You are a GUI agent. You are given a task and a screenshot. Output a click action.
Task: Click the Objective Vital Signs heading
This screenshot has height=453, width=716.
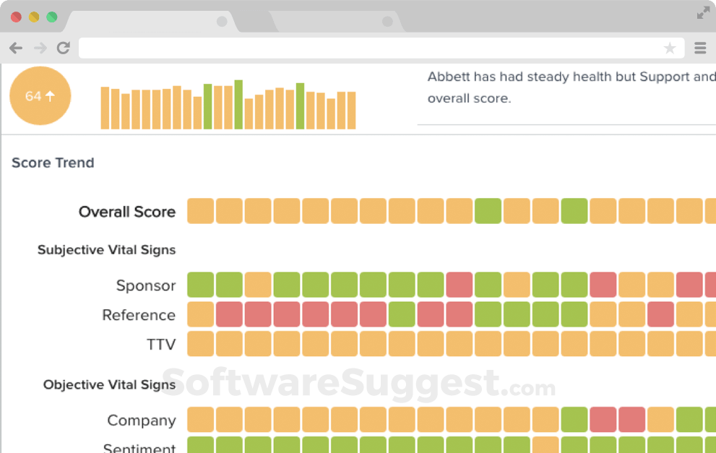109,385
